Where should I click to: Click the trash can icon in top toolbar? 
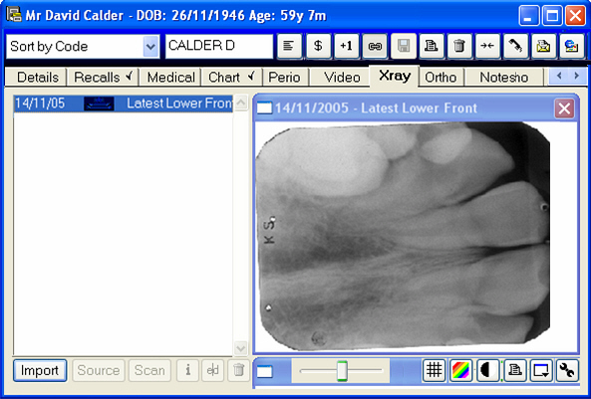point(459,46)
